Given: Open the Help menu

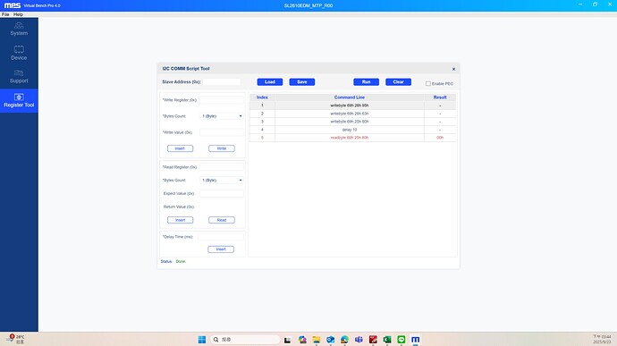Looking at the screenshot, I should [18, 14].
